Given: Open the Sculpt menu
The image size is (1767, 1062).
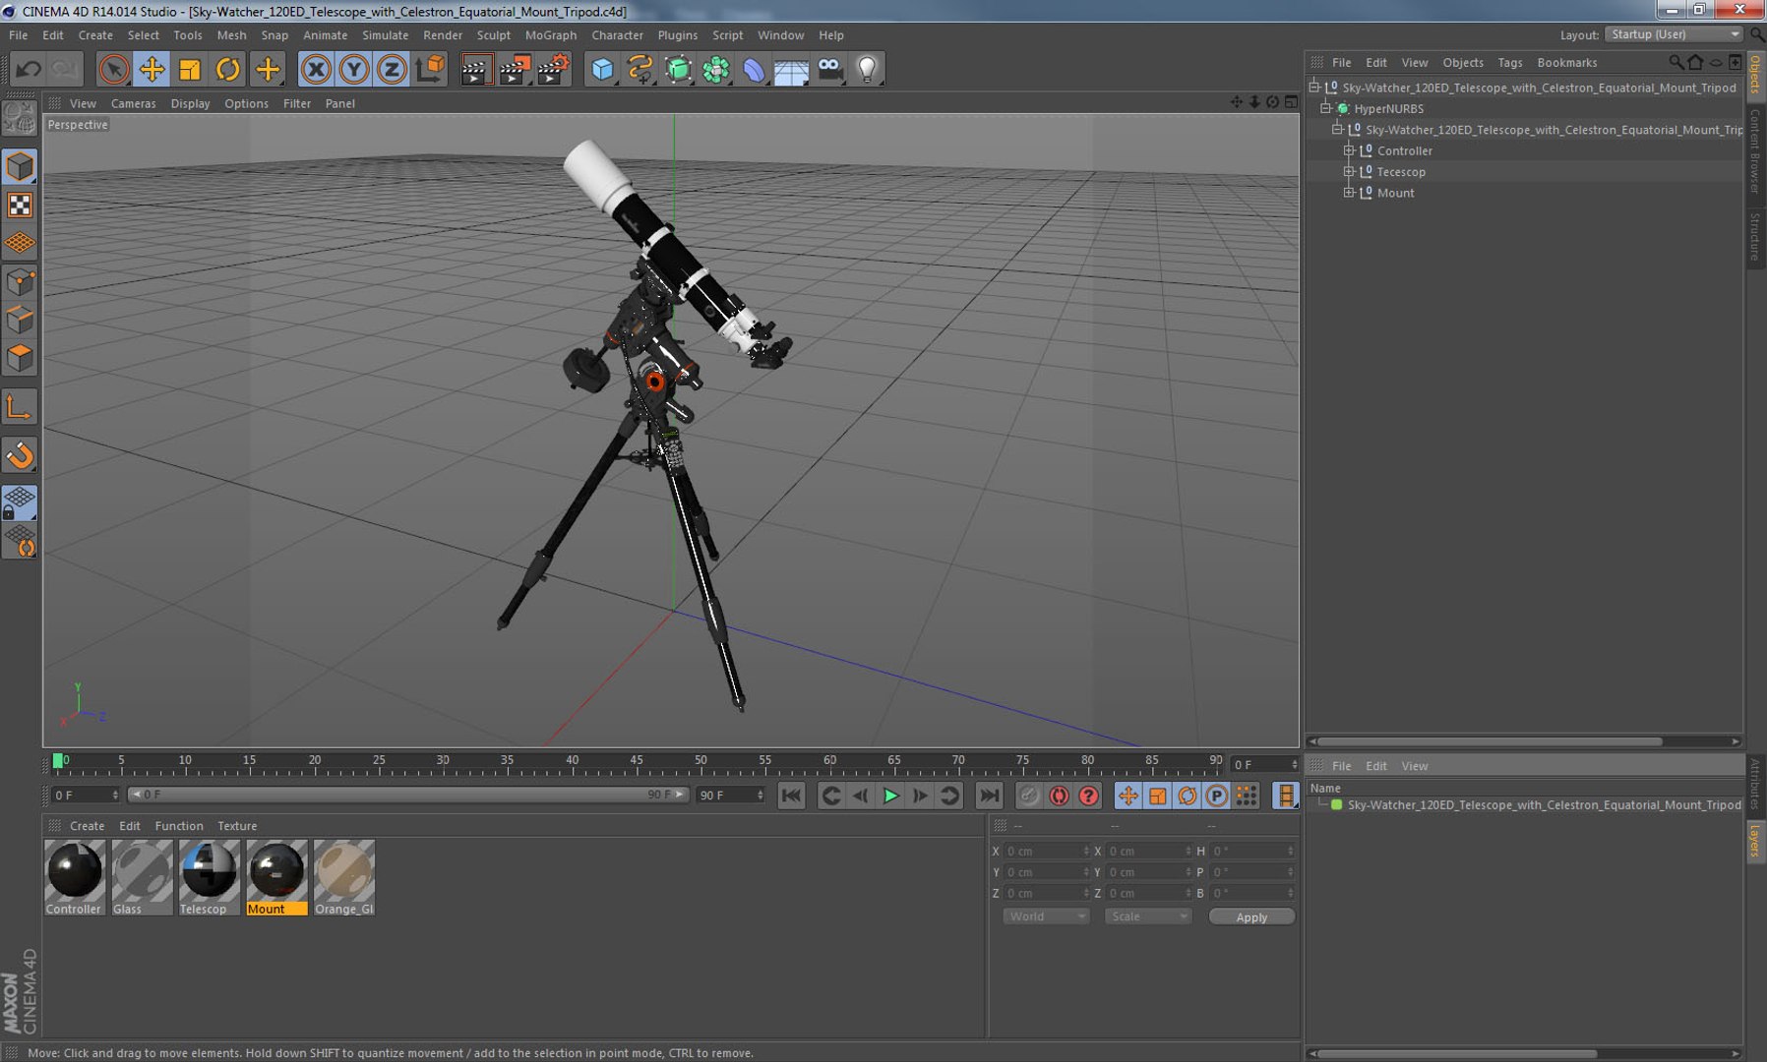Looking at the screenshot, I should pyautogui.click(x=494, y=34).
